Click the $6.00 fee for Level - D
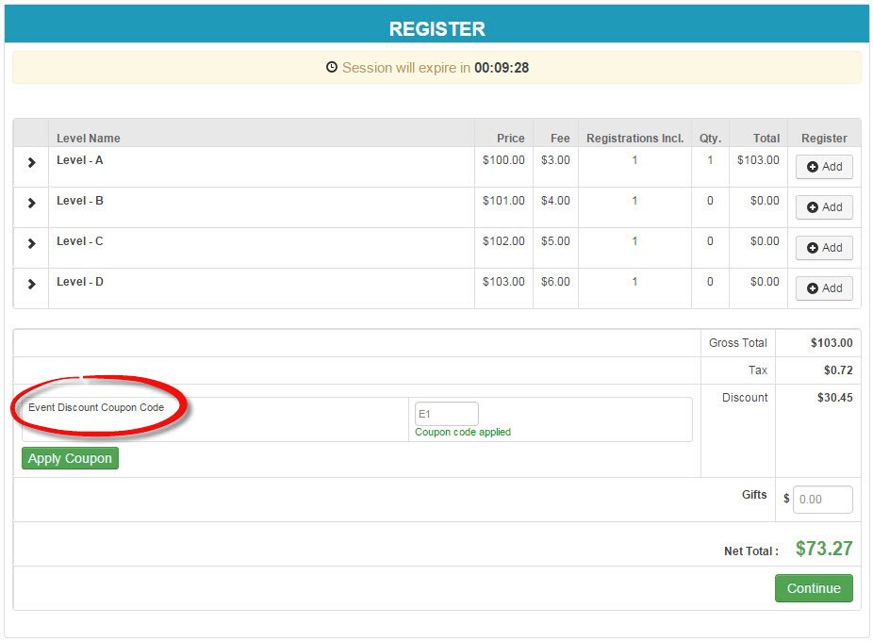 (x=555, y=283)
